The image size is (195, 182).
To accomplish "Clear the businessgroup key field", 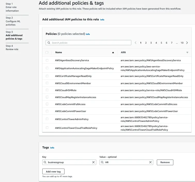I will coord(93,162).
